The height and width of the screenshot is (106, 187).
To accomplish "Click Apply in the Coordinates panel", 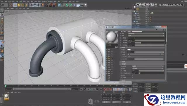I will (127, 102).
